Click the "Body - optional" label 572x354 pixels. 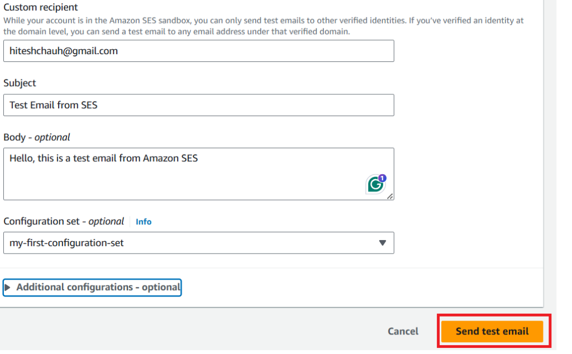click(x=37, y=137)
